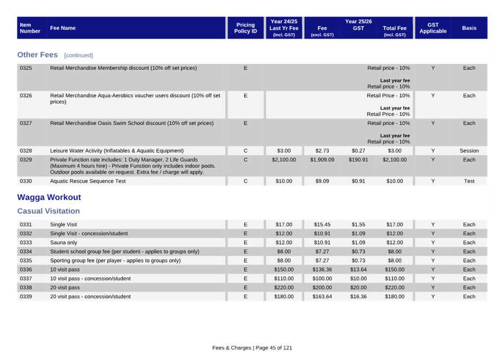Click the 'Other Fees' section heading

pos(37,55)
